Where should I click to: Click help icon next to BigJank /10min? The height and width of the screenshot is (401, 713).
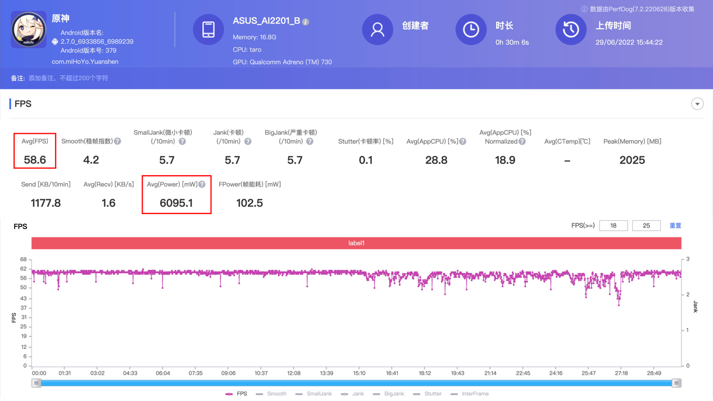tap(310, 142)
